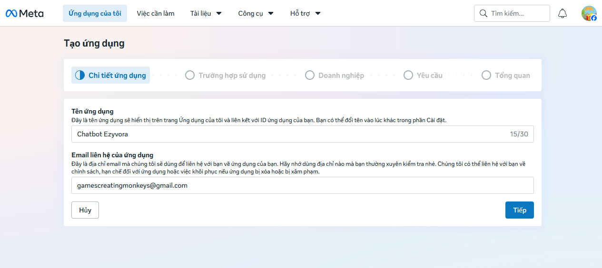Expand the Hỗ trợ dropdown arrow
Viewport: 602px width, 268px height.
318,13
